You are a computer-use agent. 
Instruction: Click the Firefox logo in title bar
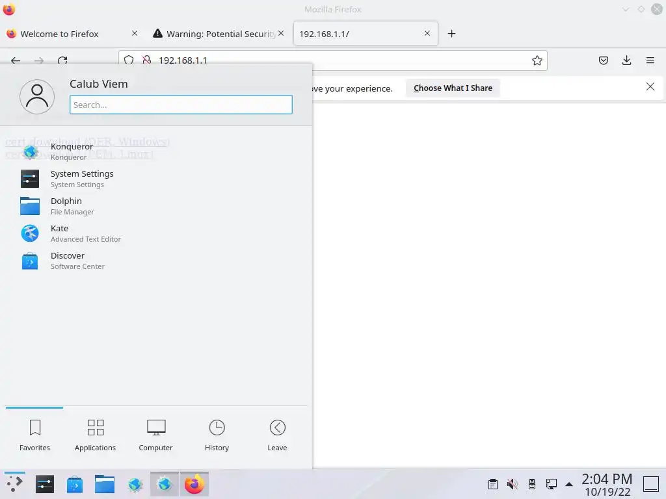9,9
